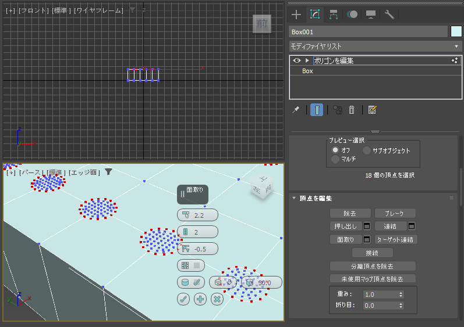The height and width of the screenshot is (327, 464).
Task: Open settings box next to 押し出し
Action: (367, 226)
